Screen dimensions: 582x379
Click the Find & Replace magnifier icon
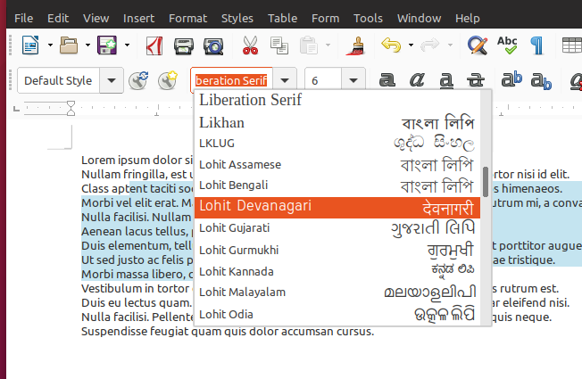click(478, 45)
